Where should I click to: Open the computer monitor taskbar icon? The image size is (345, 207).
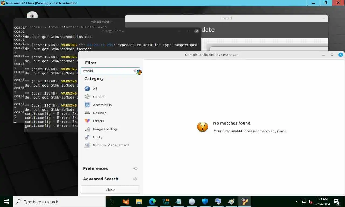coord(218,202)
